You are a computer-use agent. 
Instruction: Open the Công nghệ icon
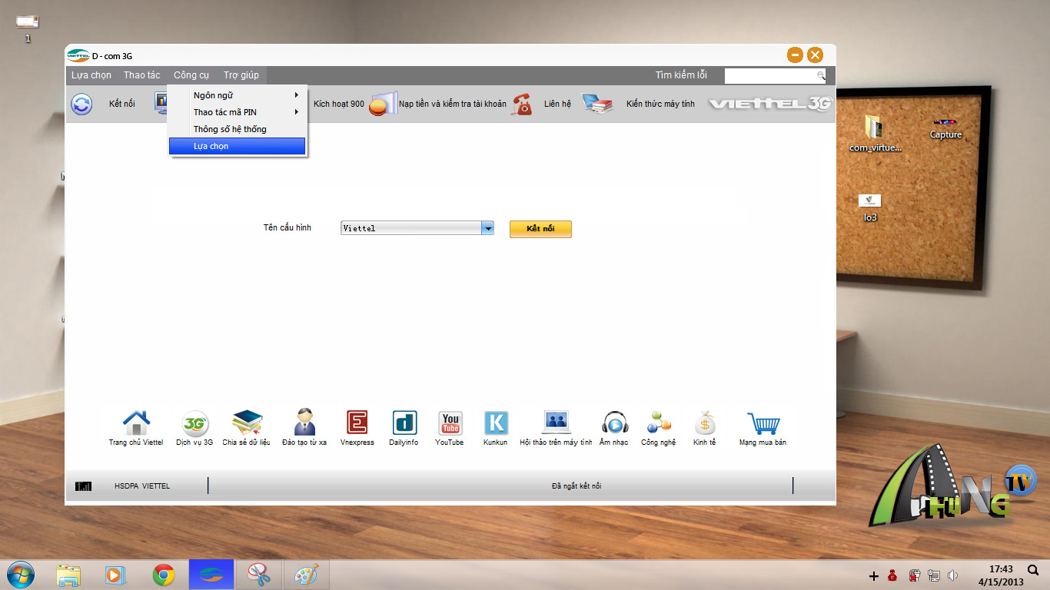[659, 423]
